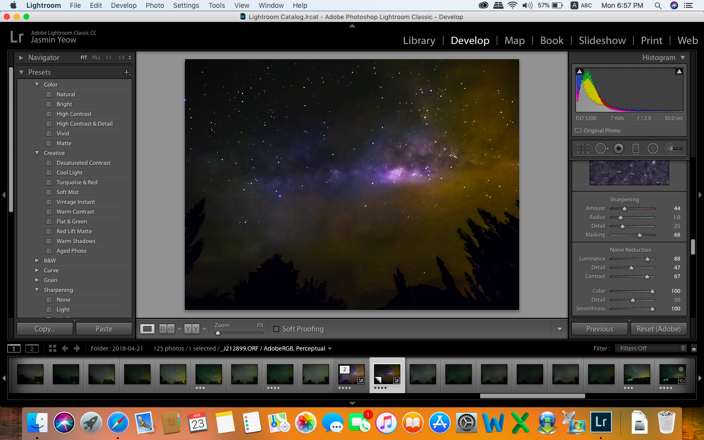Select the Red Eye Correction tool
Screen dimensions: 704x440
pyautogui.click(x=618, y=149)
